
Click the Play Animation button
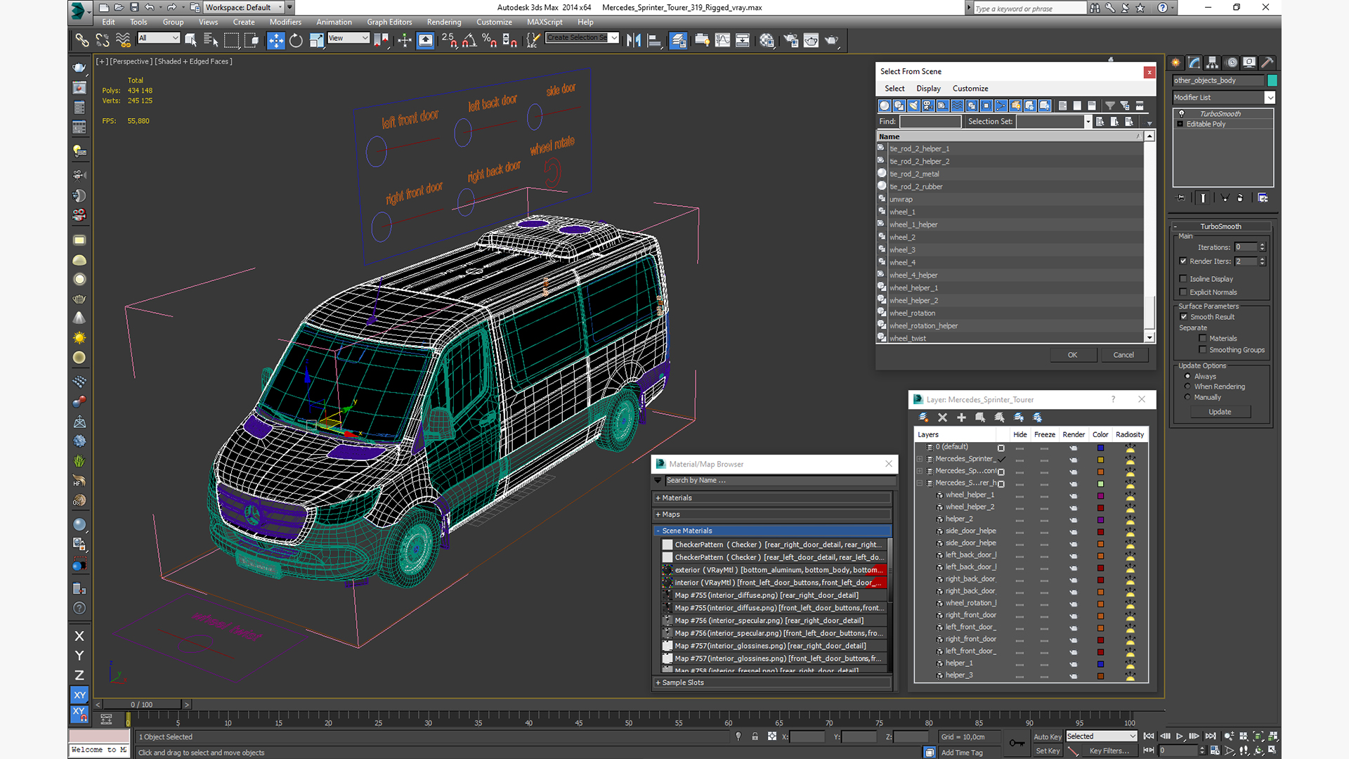[1180, 737]
